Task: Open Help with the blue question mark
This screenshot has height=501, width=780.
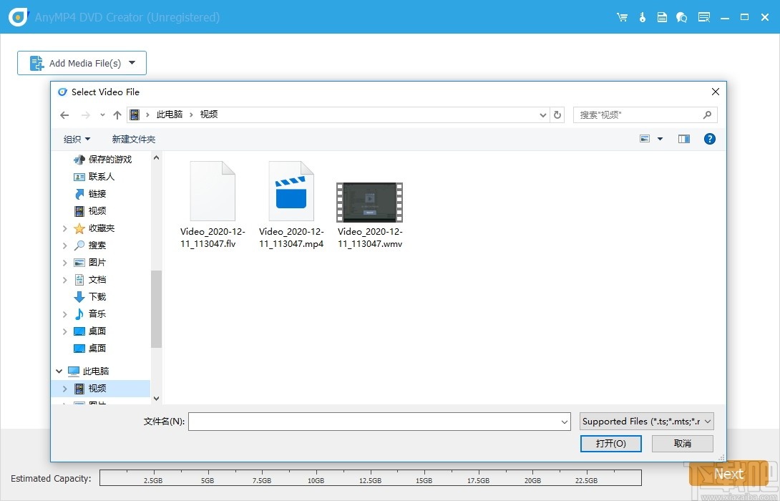Action: click(709, 139)
